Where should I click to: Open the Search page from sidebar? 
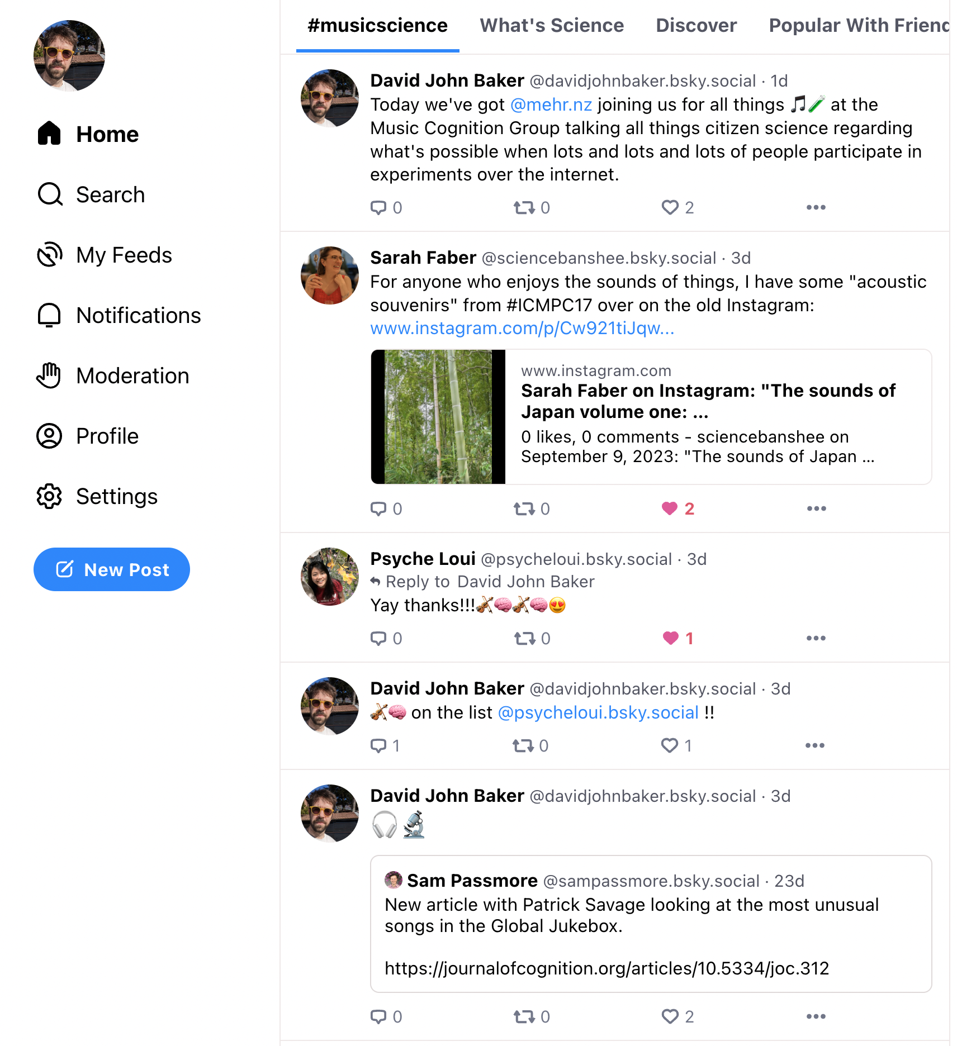[91, 194]
